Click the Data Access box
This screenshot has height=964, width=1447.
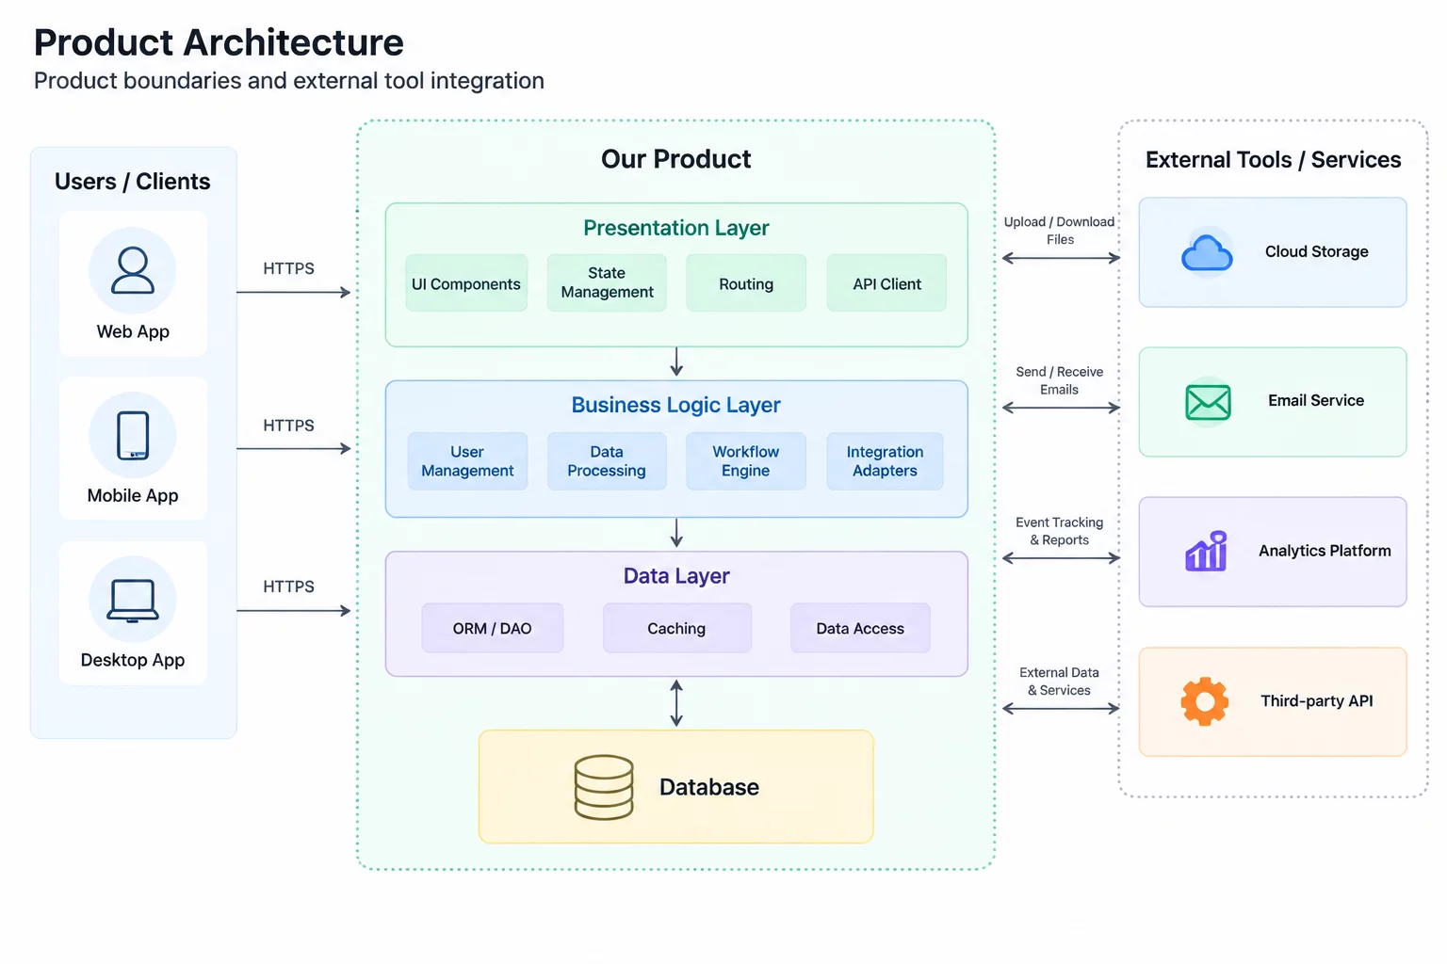coord(860,628)
